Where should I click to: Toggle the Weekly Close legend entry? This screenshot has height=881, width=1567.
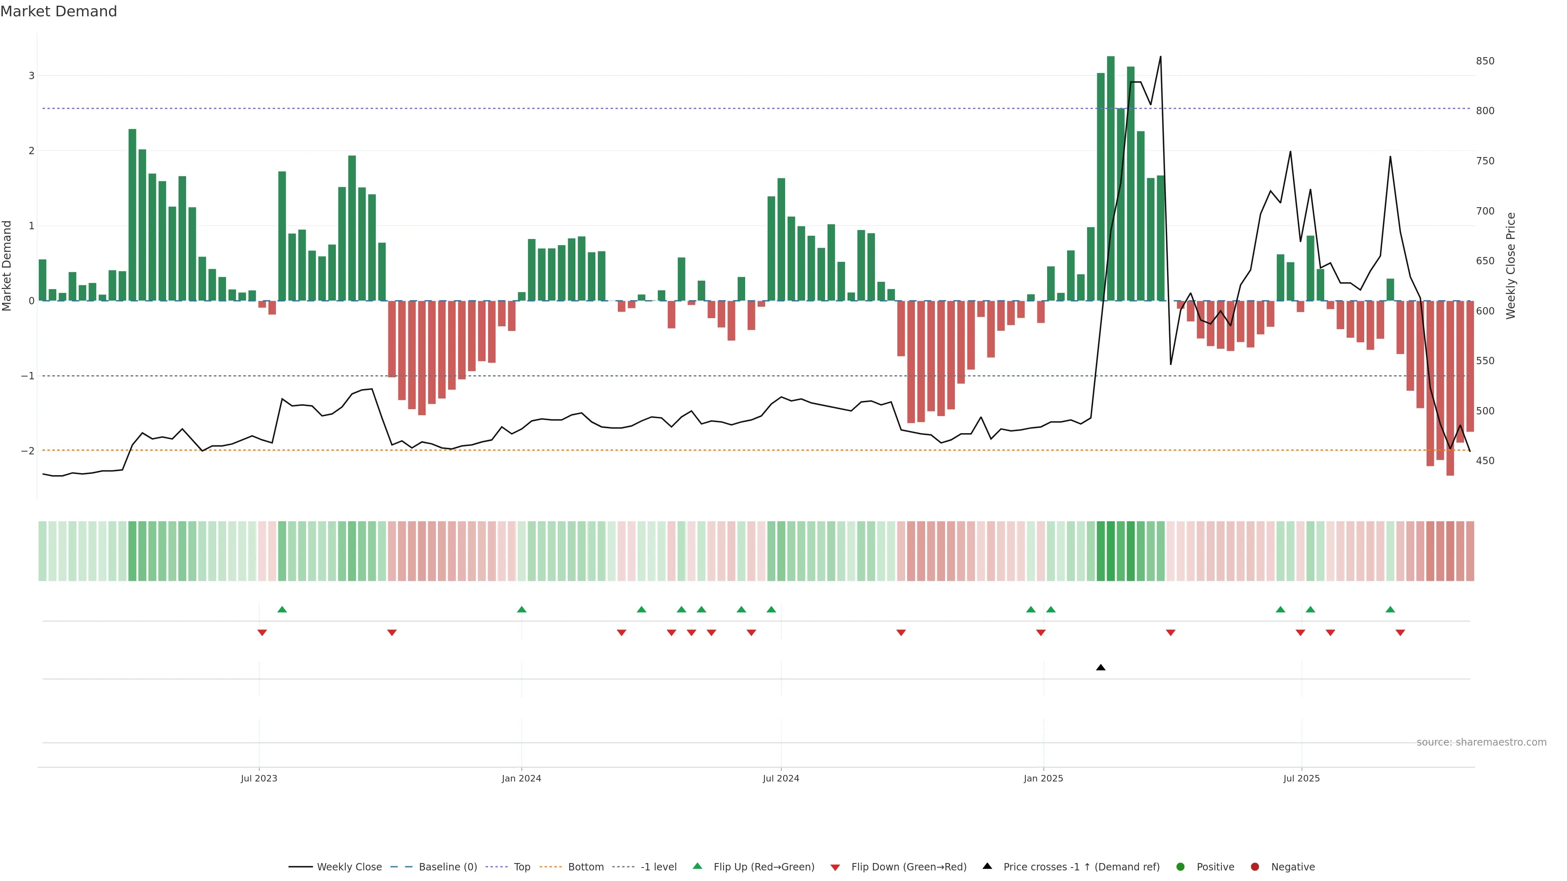pos(349,866)
